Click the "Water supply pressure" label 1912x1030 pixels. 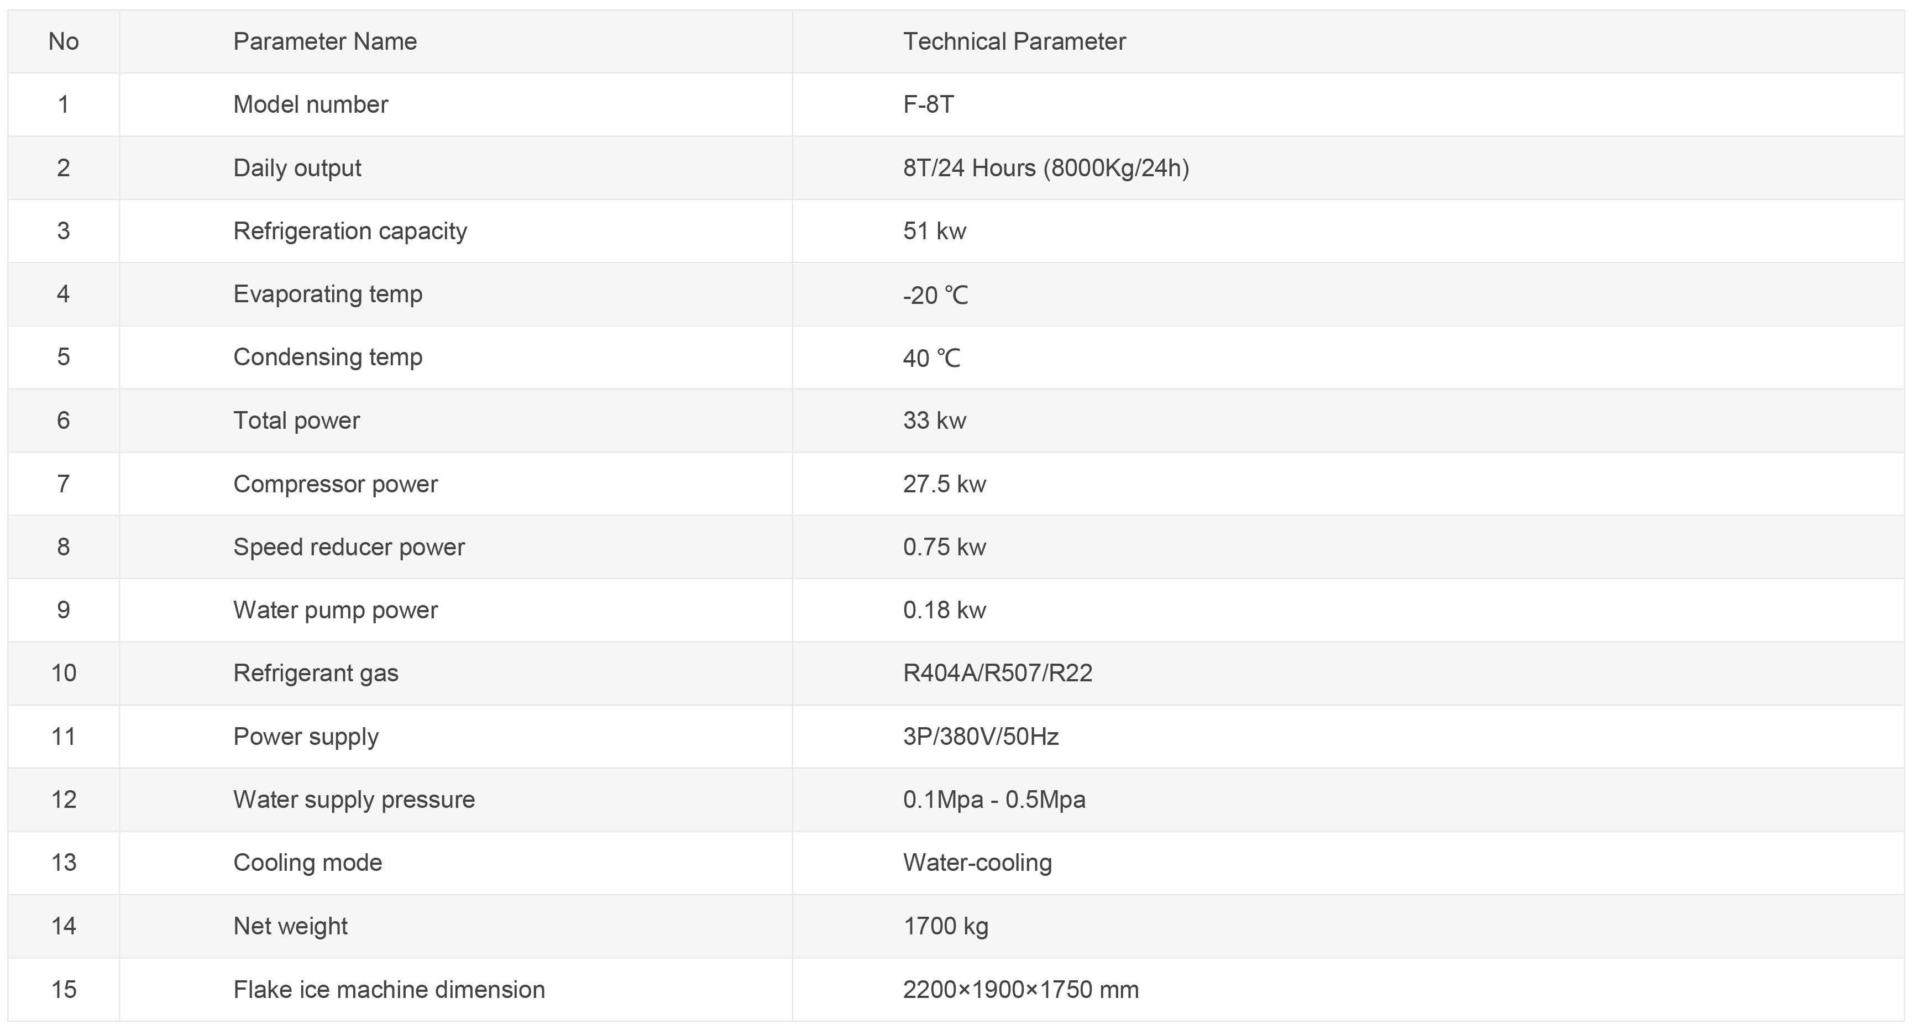point(354,800)
